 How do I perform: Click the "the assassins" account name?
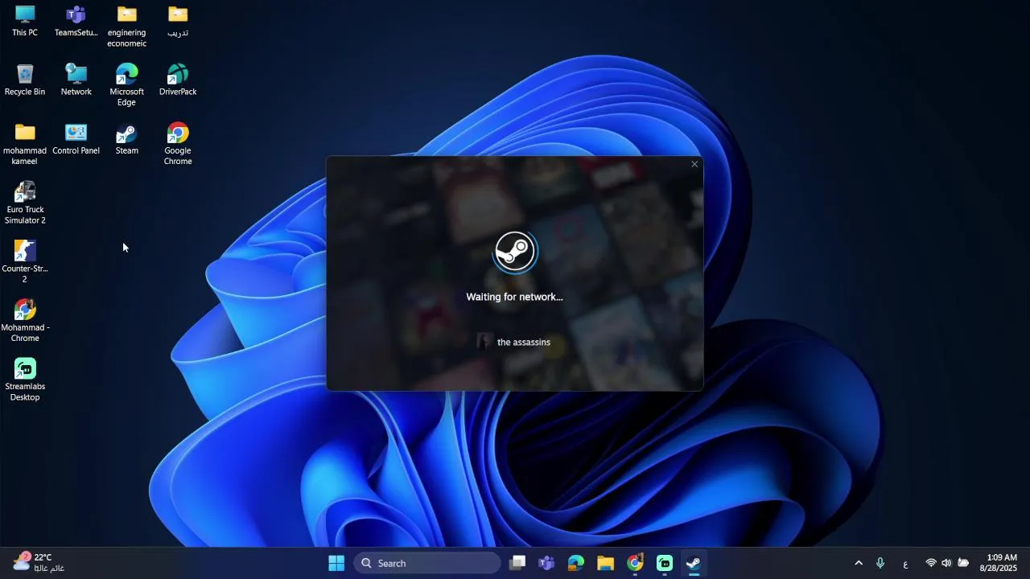coord(524,343)
